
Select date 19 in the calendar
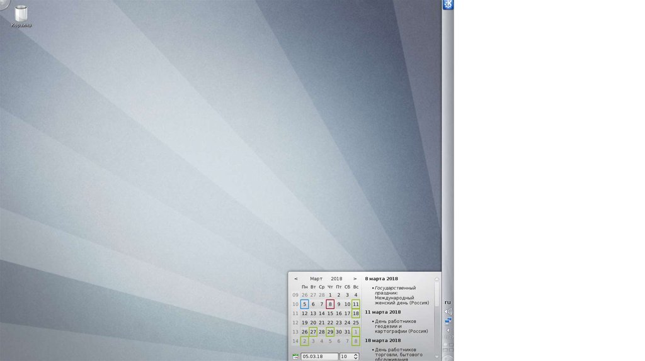tap(304, 323)
